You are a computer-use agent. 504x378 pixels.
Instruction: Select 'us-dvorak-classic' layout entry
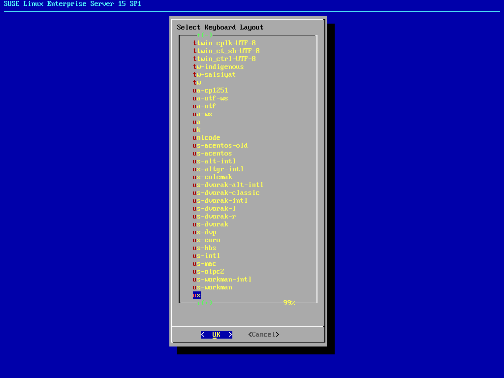click(x=226, y=193)
